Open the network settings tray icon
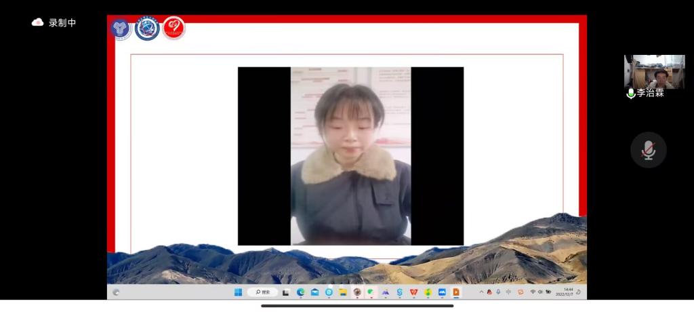694x312 pixels. (533, 292)
